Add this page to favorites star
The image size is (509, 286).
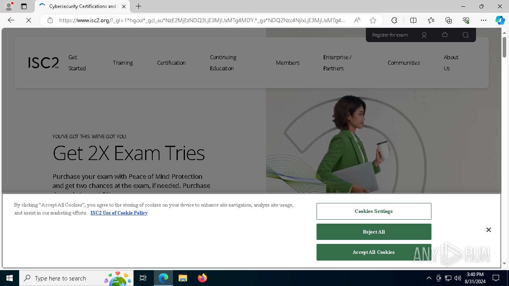373,20
